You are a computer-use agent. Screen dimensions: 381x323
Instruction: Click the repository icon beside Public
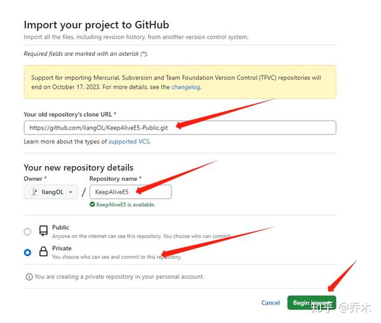[44, 231]
